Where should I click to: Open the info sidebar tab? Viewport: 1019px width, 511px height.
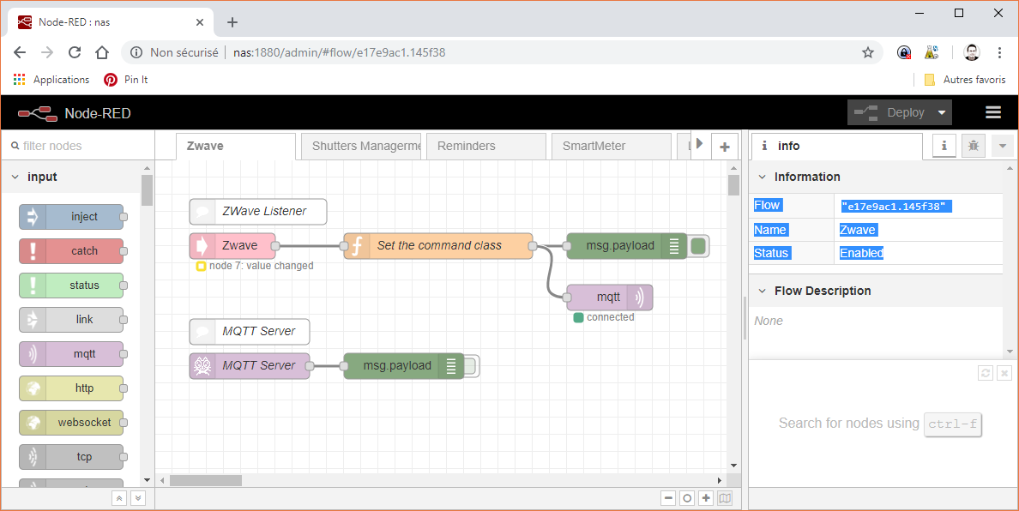(836, 146)
